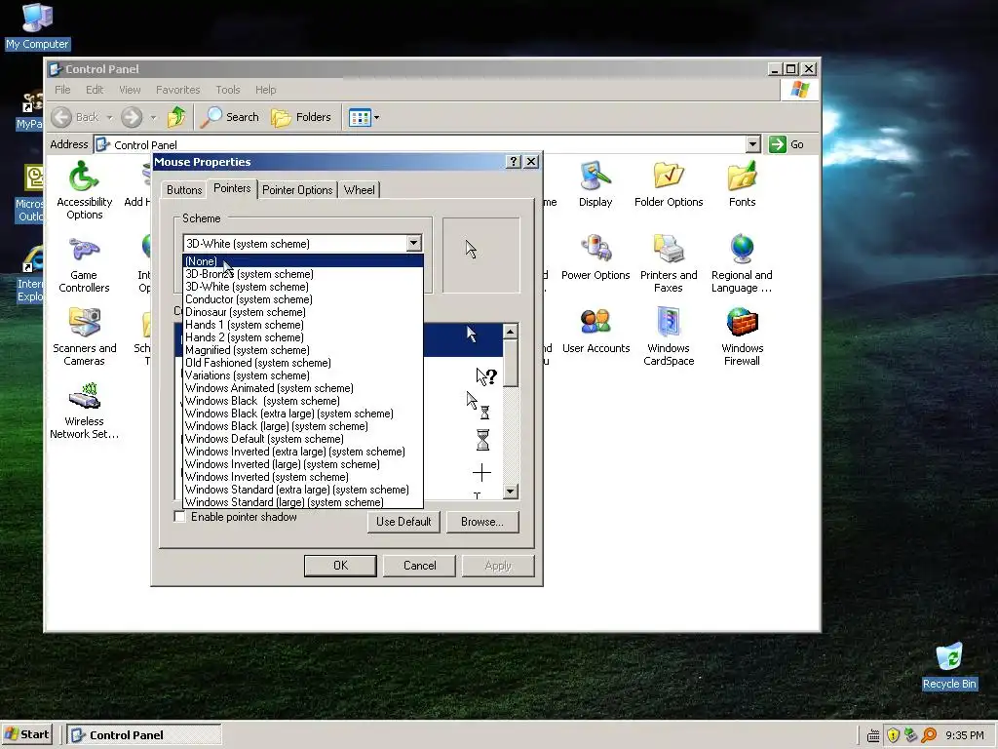Click the Forward arrow toolbar icon
Viewport: 998px width, 749px height.
point(132,117)
